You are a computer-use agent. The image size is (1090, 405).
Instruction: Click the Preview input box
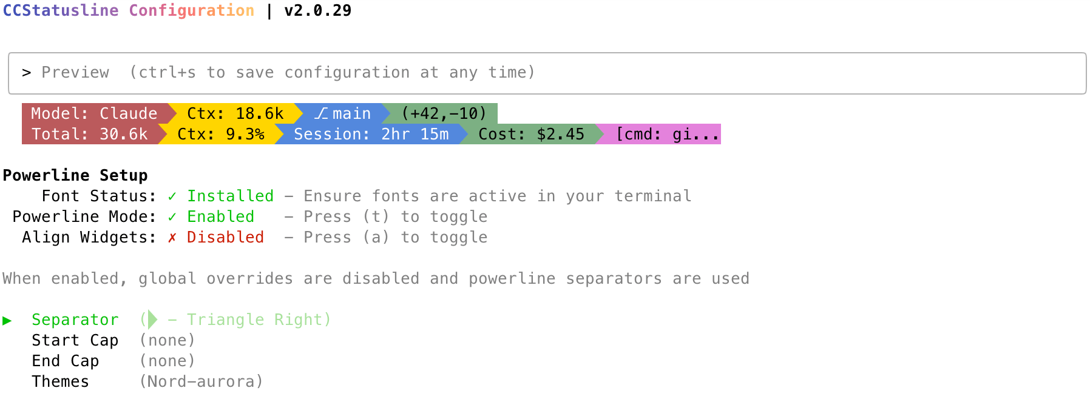tap(547, 73)
